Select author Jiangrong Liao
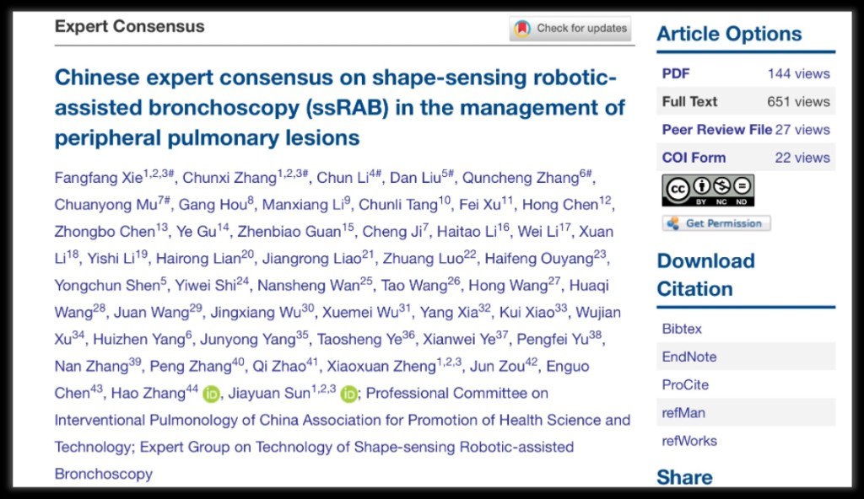The height and width of the screenshot is (499, 864). (312, 259)
